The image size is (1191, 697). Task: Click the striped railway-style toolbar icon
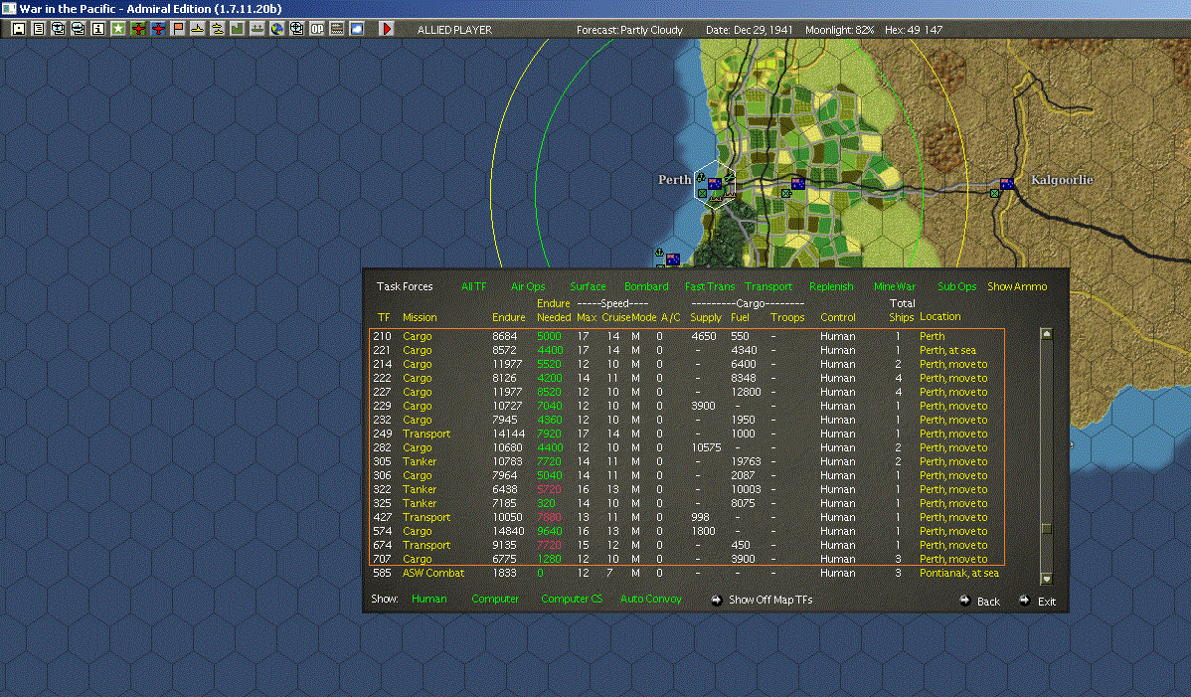click(336, 29)
